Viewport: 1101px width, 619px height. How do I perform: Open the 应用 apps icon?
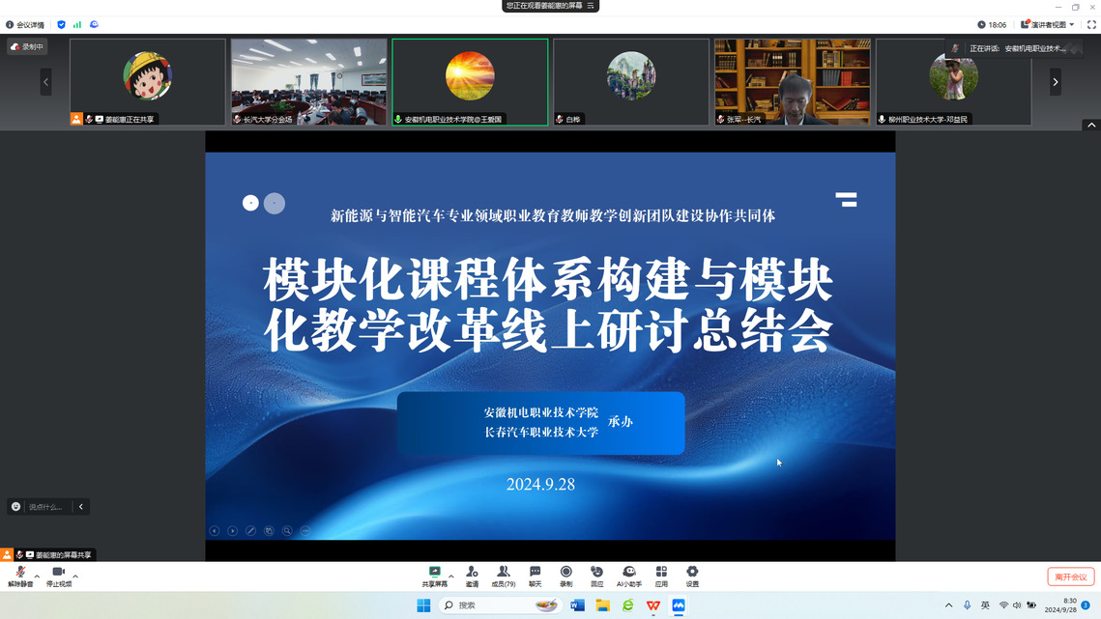coord(661,576)
